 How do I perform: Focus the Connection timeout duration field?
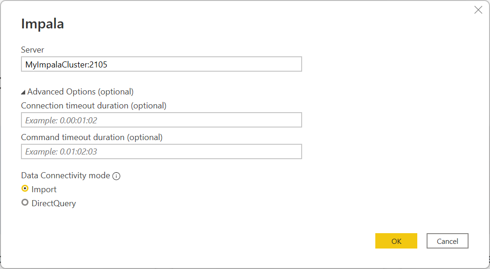(161, 120)
